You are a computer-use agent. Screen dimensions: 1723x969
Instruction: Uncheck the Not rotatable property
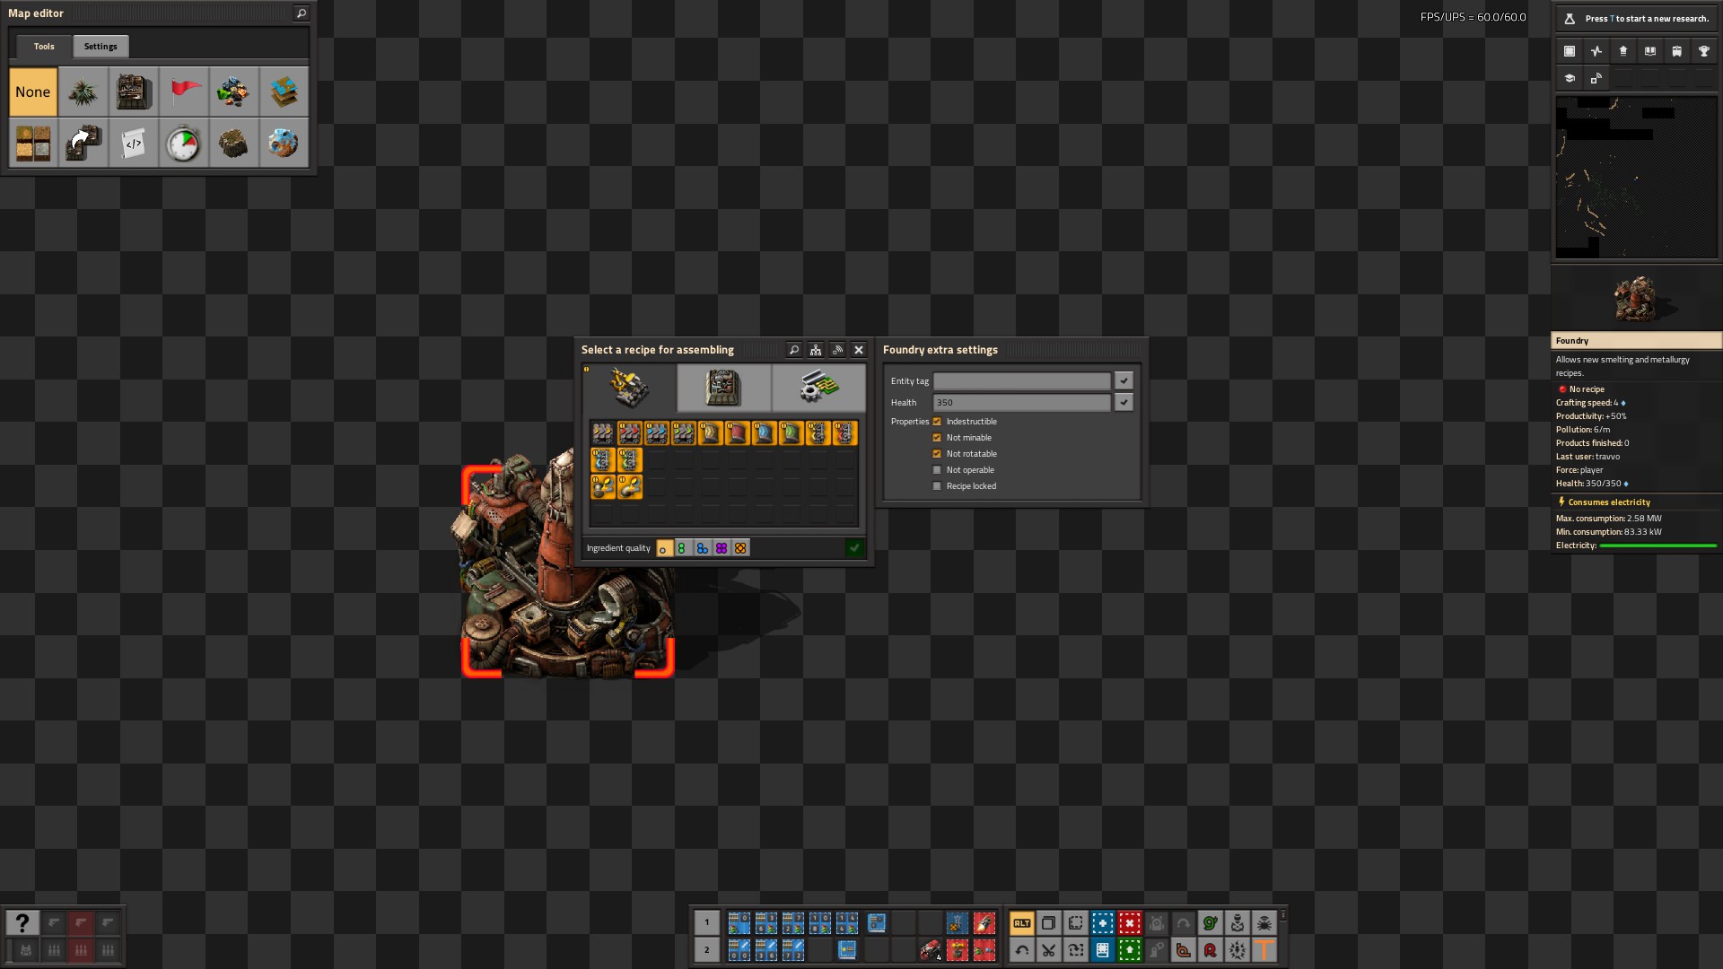point(937,454)
